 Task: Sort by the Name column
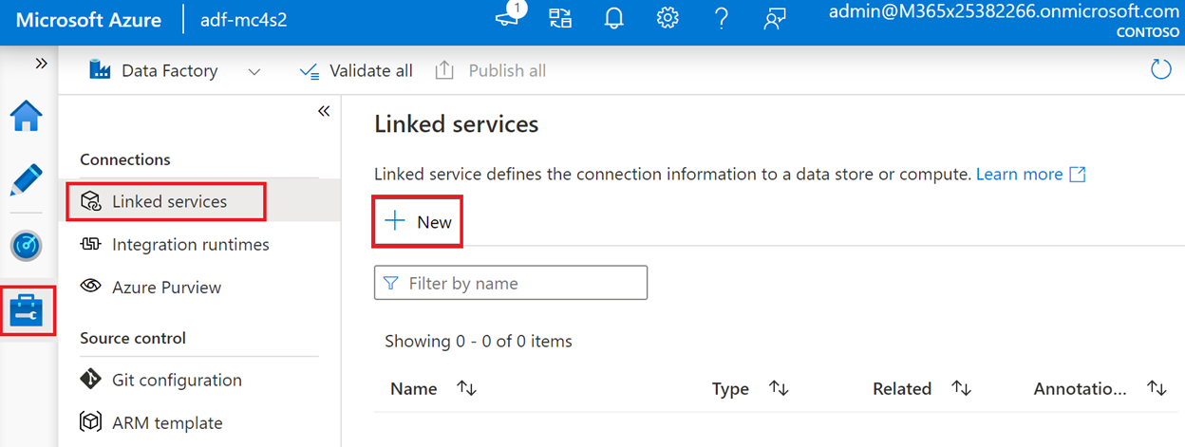433,388
